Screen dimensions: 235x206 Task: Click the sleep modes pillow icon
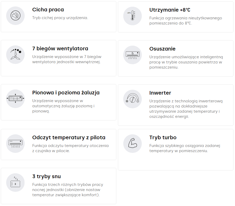tap(15, 183)
